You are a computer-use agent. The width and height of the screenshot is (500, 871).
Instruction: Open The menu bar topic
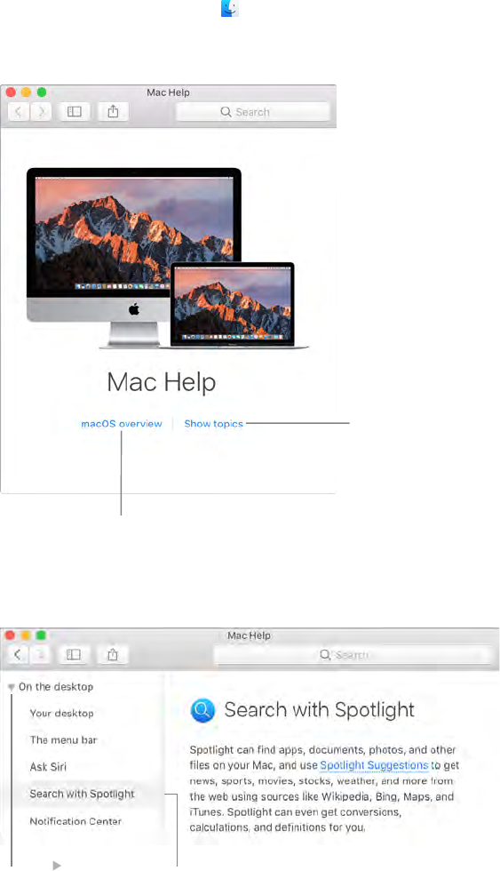click(63, 739)
